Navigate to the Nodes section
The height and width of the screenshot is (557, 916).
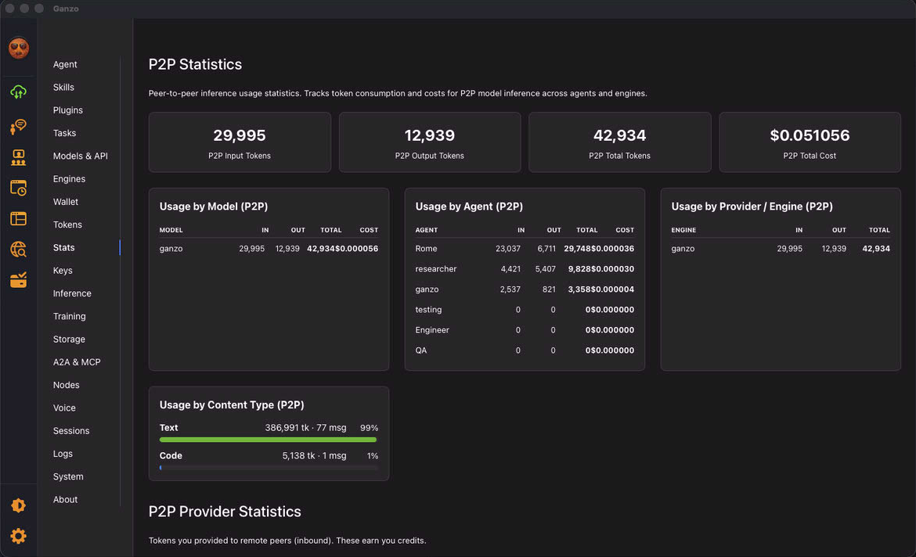click(x=66, y=385)
